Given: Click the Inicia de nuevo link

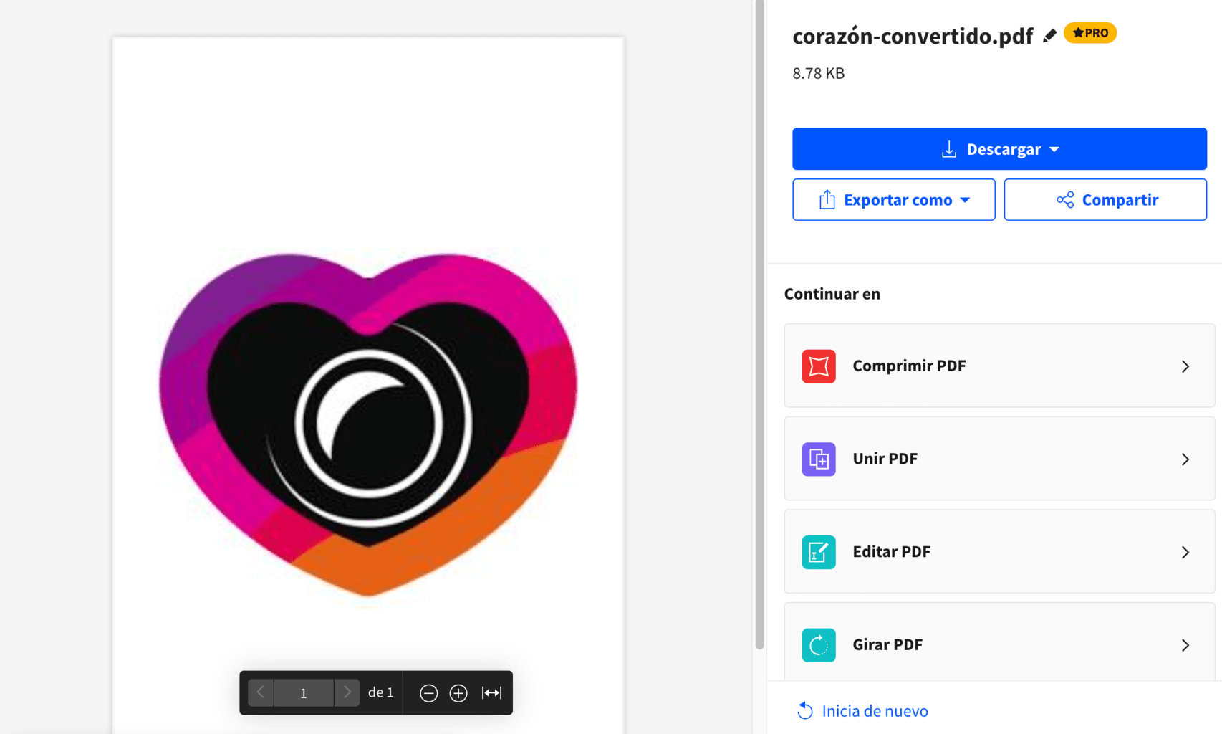Looking at the screenshot, I should pyautogui.click(x=862, y=710).
